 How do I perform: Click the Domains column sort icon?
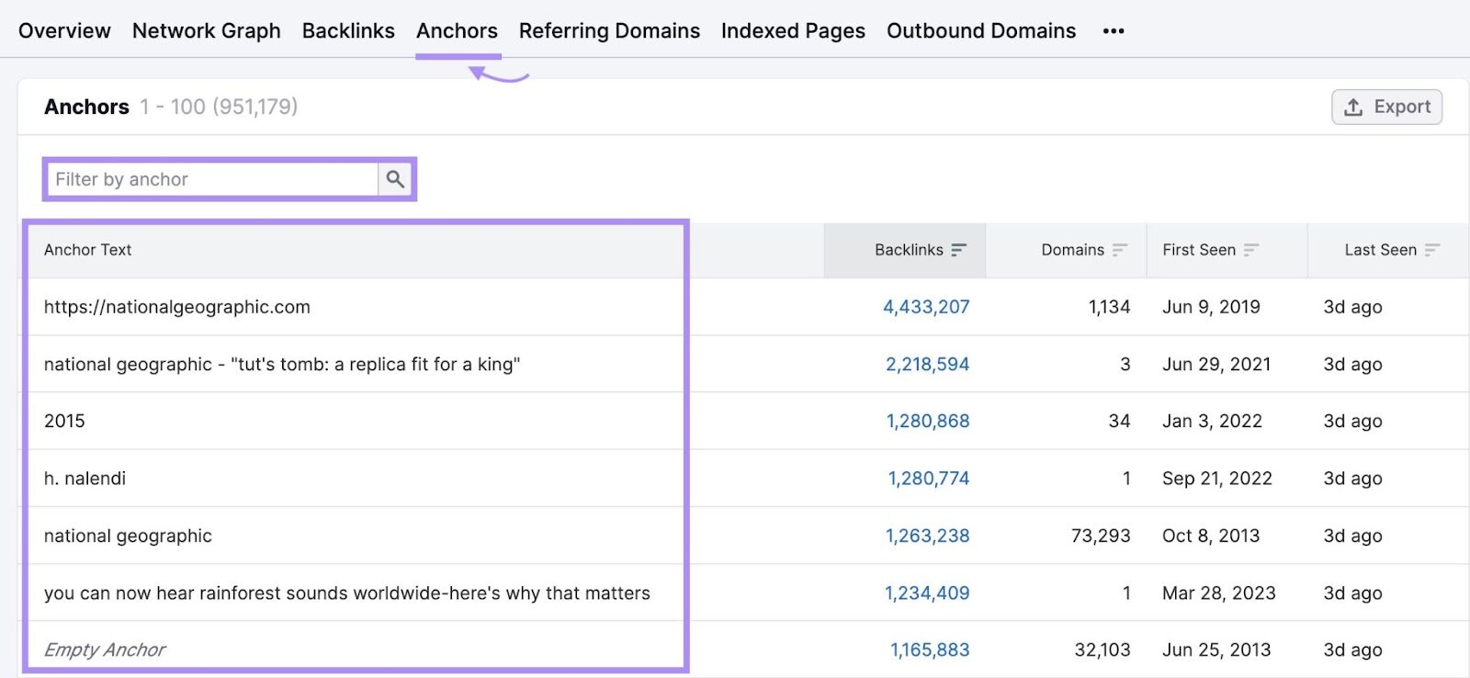click(x=1119, y=250)
